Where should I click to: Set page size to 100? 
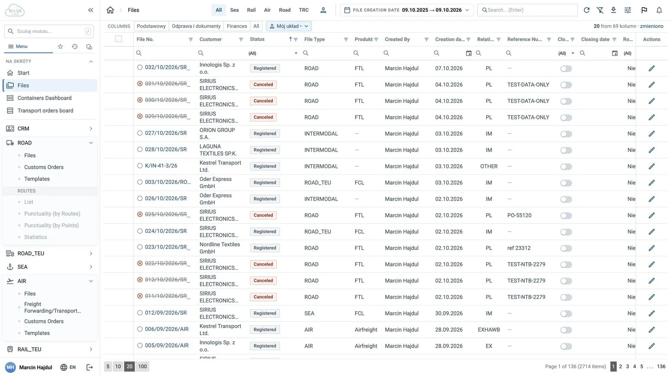pos(143,367)
